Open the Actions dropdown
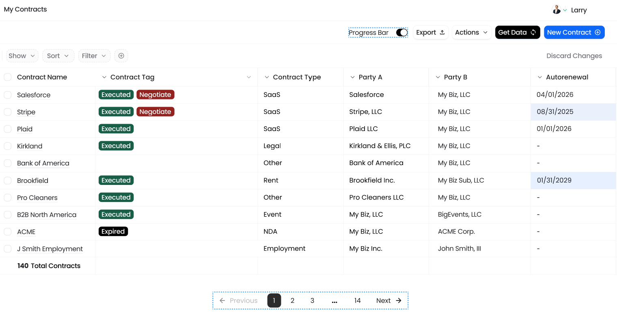The height and width of the screenshot is (335, 617). 471,32
